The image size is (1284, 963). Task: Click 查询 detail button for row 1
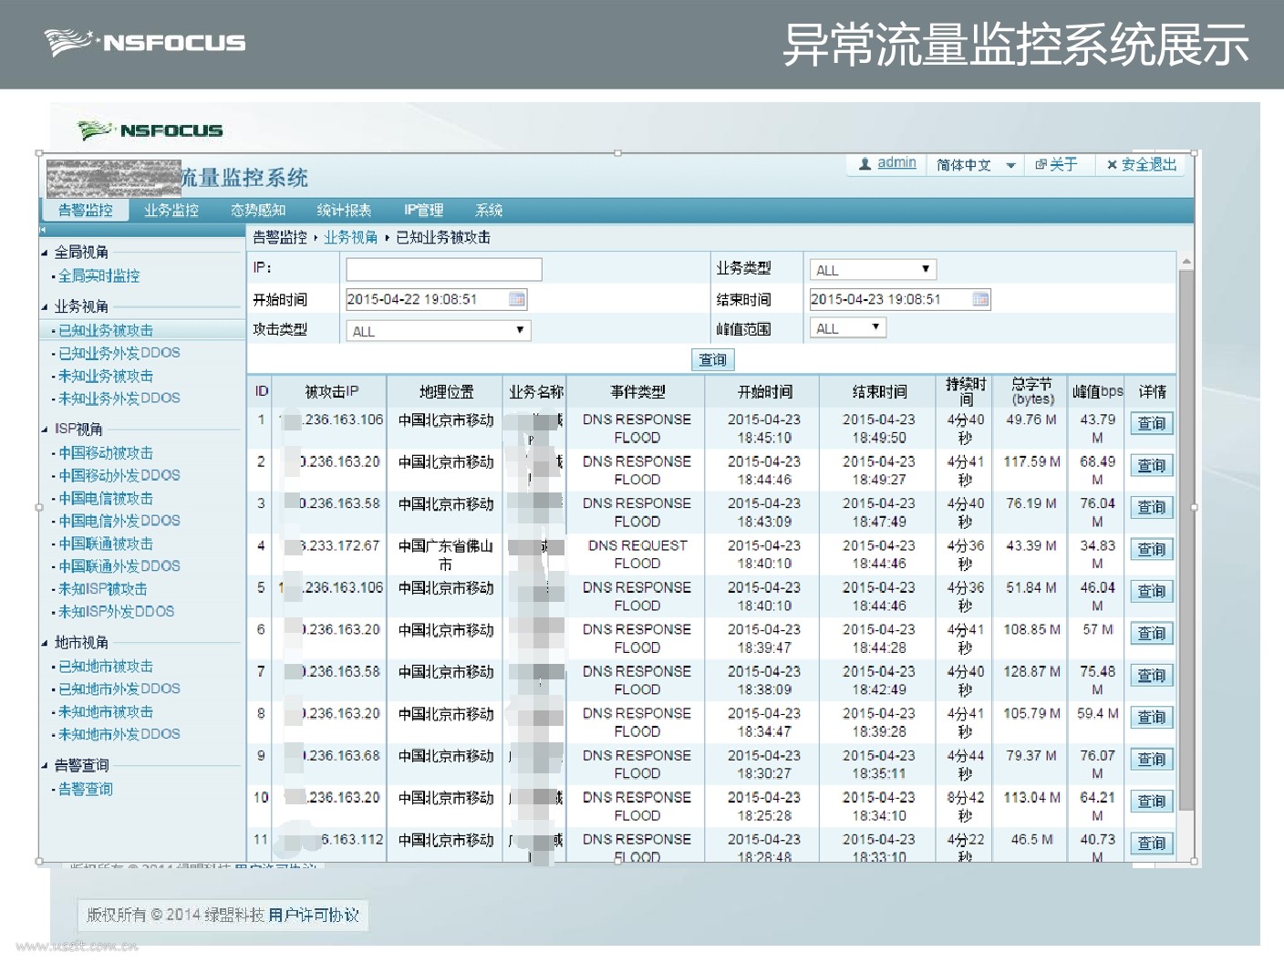click(x=1151, y=424)
